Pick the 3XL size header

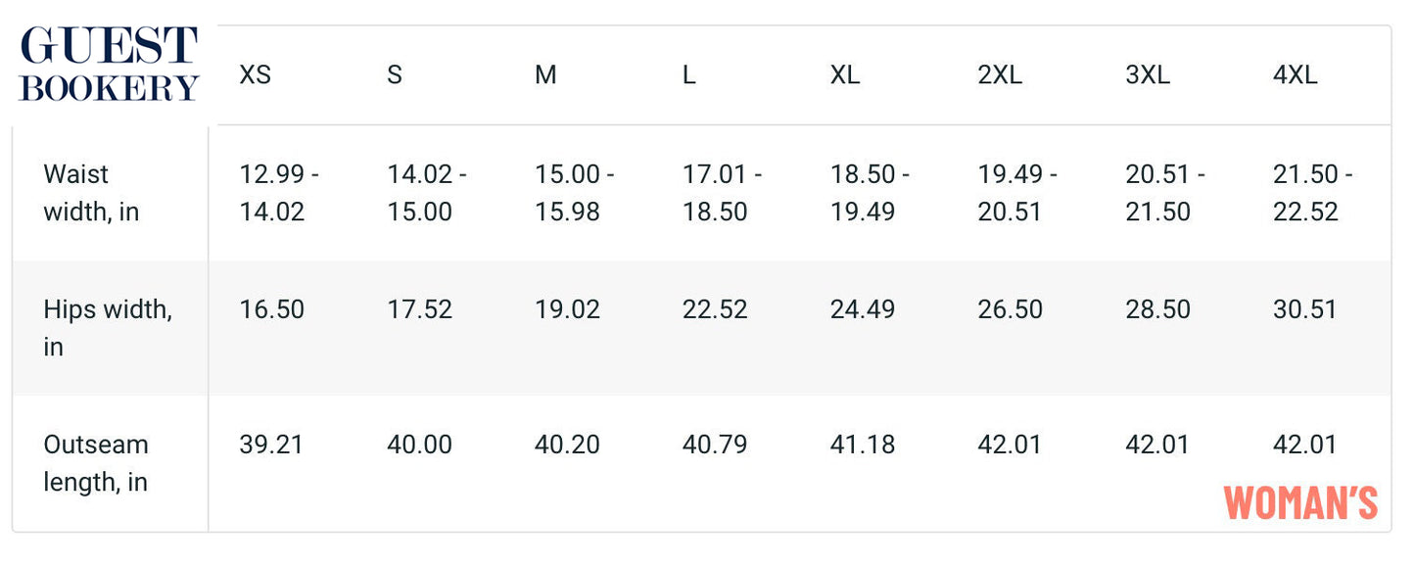1148,75
